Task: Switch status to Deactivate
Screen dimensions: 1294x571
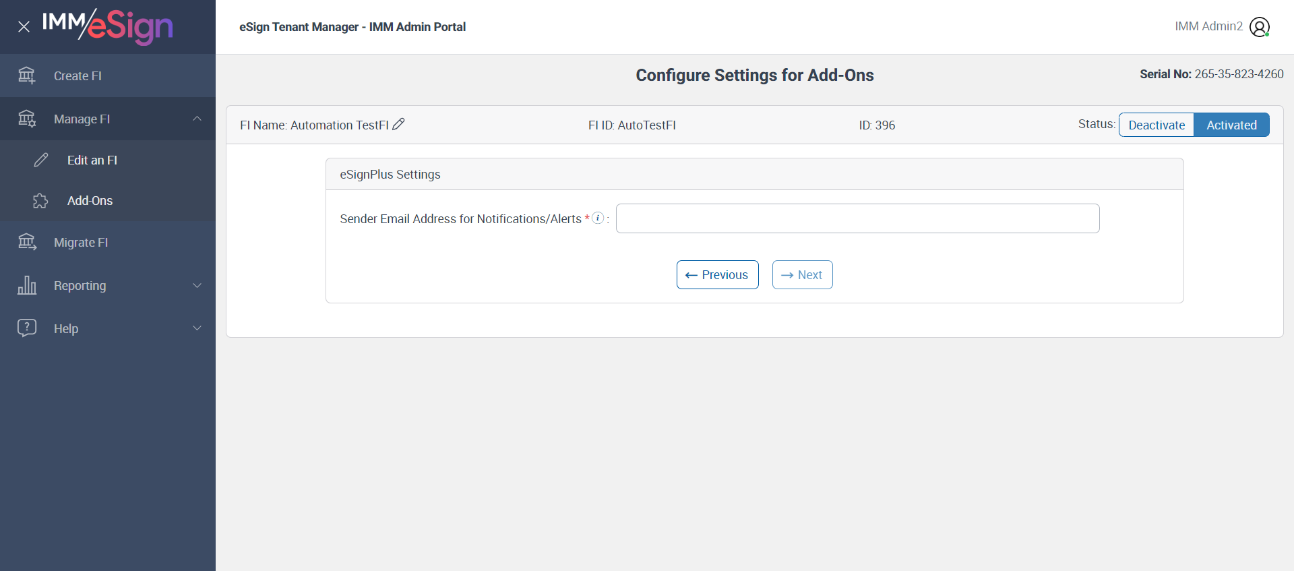Action: [1157, 125]
